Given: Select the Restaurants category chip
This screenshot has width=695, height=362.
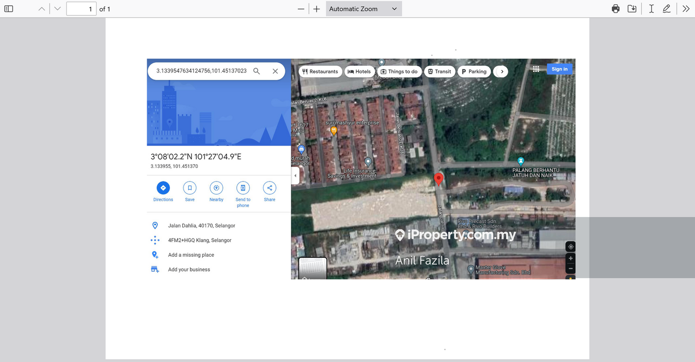Looking at the screenshot, I should coord(320,71).
